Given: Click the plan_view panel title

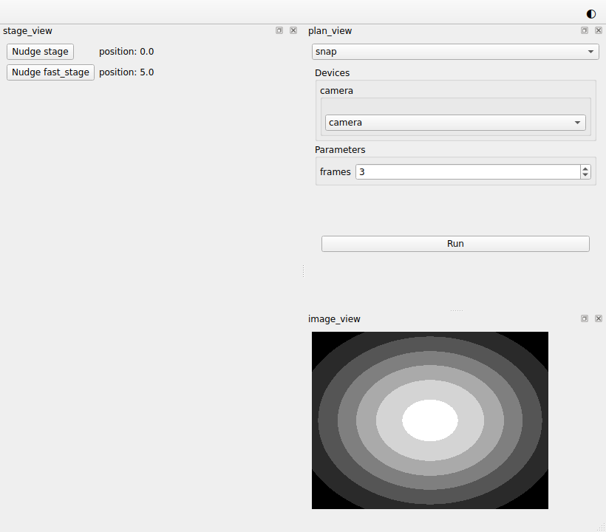Looking at the screenshot, I should [330, 31].
